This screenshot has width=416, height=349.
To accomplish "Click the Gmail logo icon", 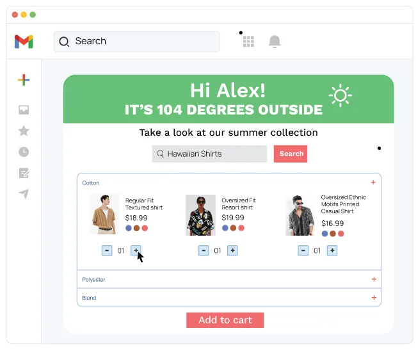I will 24,42.
